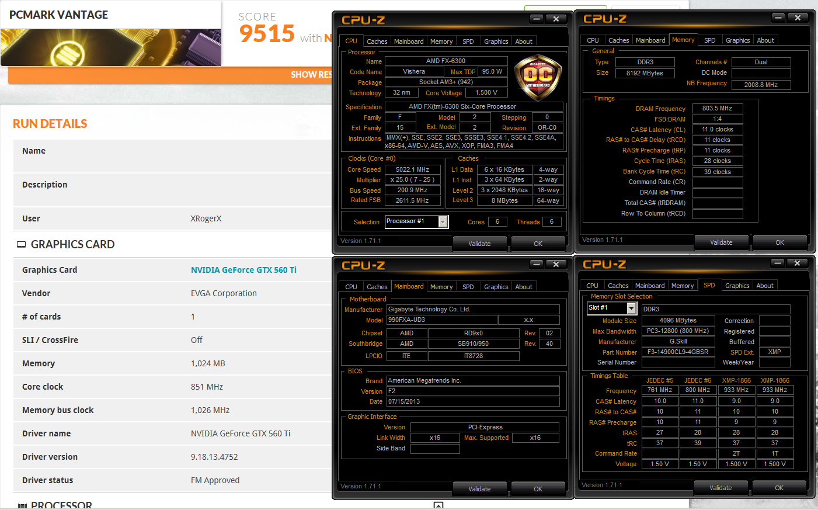Select About tab in the DRAM Frequency window
The height and width of the screenshot is (510, 818).
point(765,40)
